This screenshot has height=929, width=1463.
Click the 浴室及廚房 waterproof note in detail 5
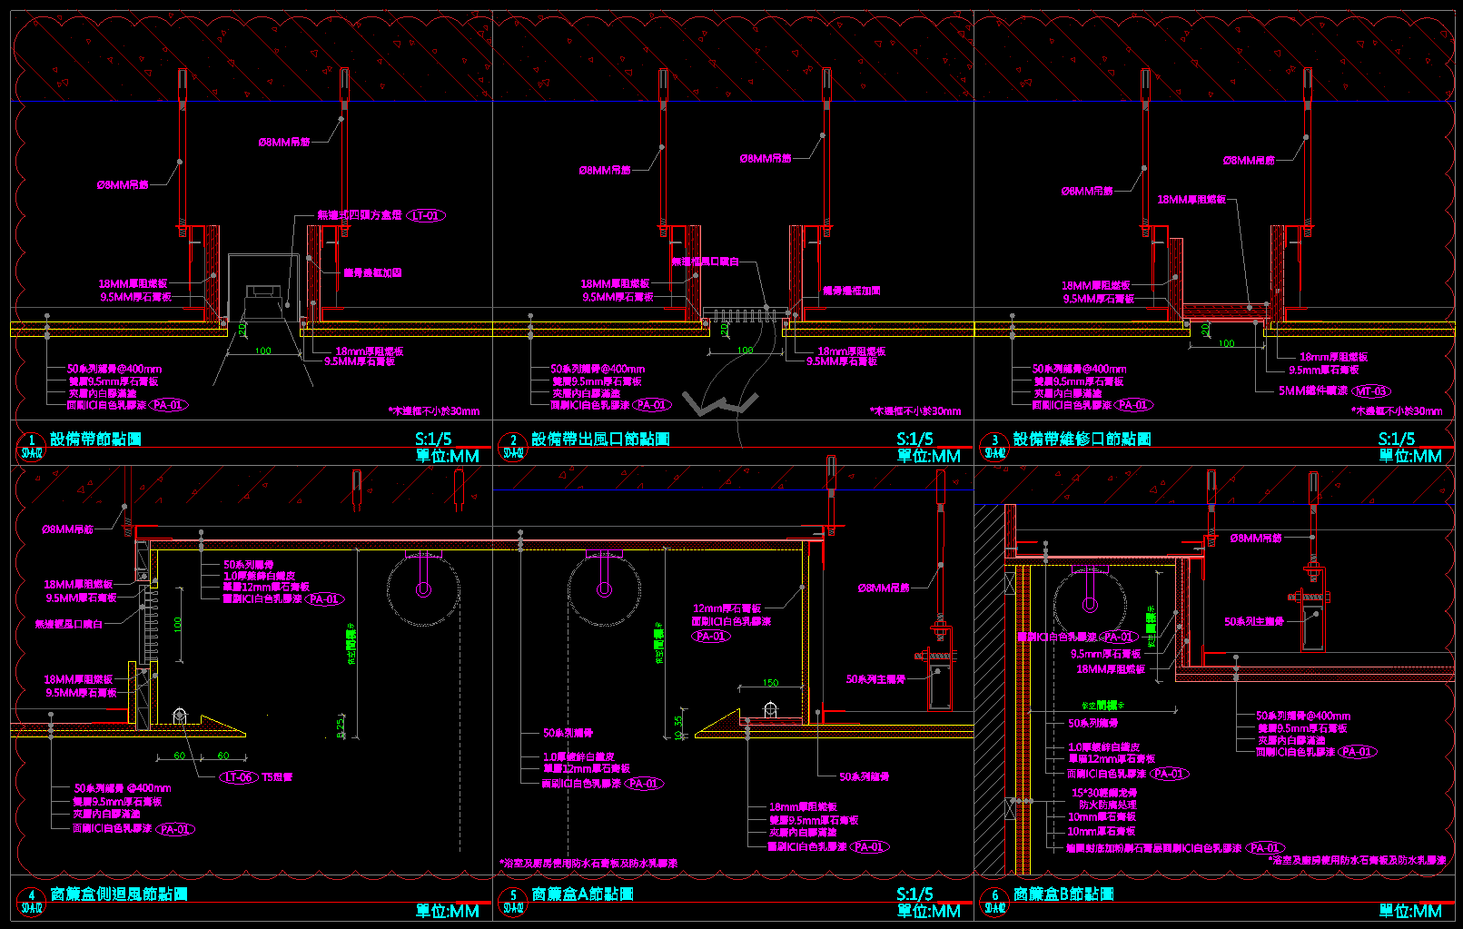(x=588, y=864)
